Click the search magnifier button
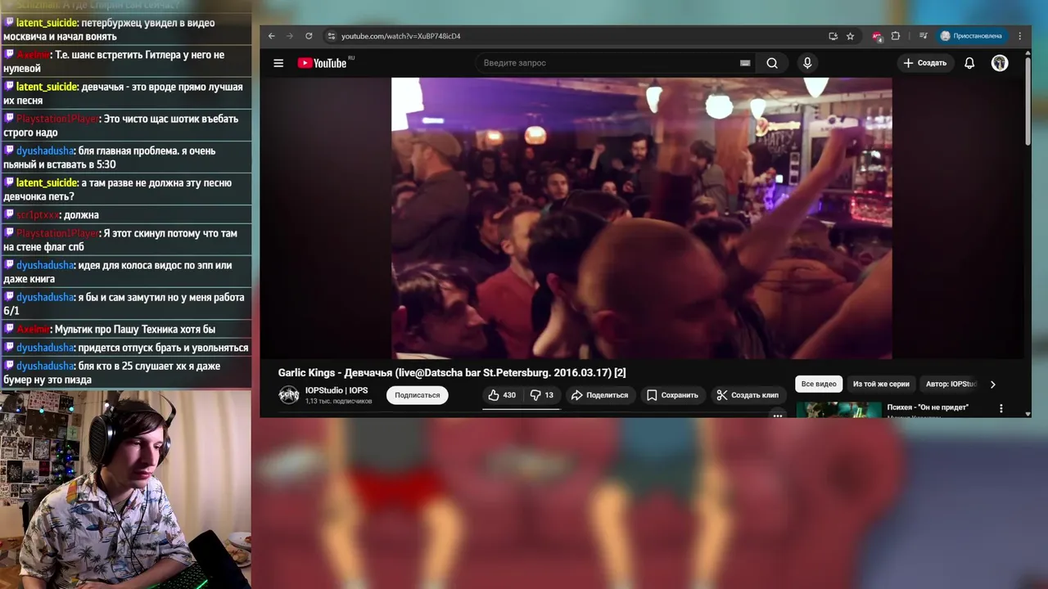Image resolution: width=1048 pixels, height=589 pixels. coord(772,63)
